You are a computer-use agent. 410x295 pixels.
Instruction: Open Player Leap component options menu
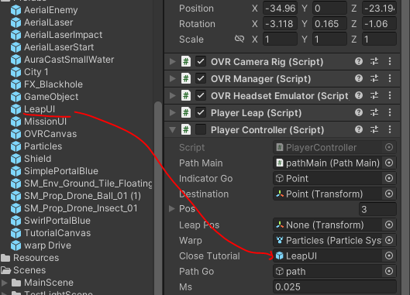point(390,112)
